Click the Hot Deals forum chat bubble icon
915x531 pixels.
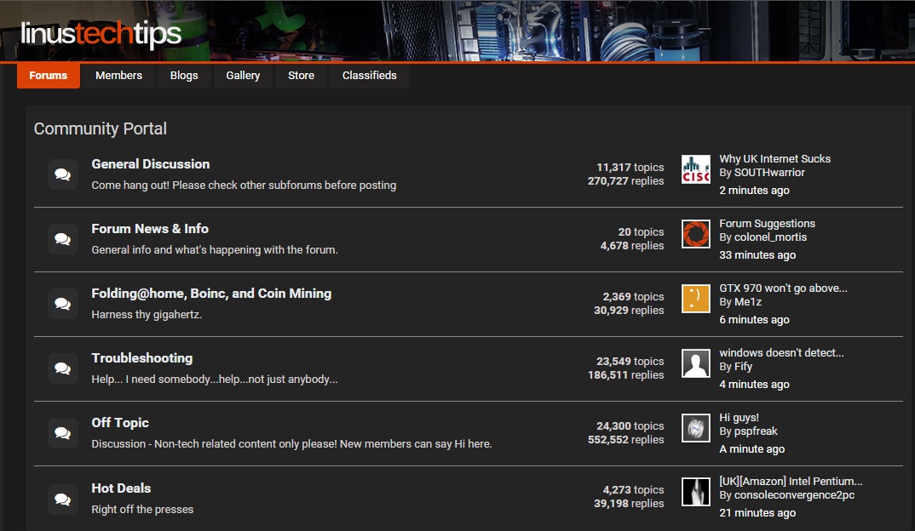[63, 500]
